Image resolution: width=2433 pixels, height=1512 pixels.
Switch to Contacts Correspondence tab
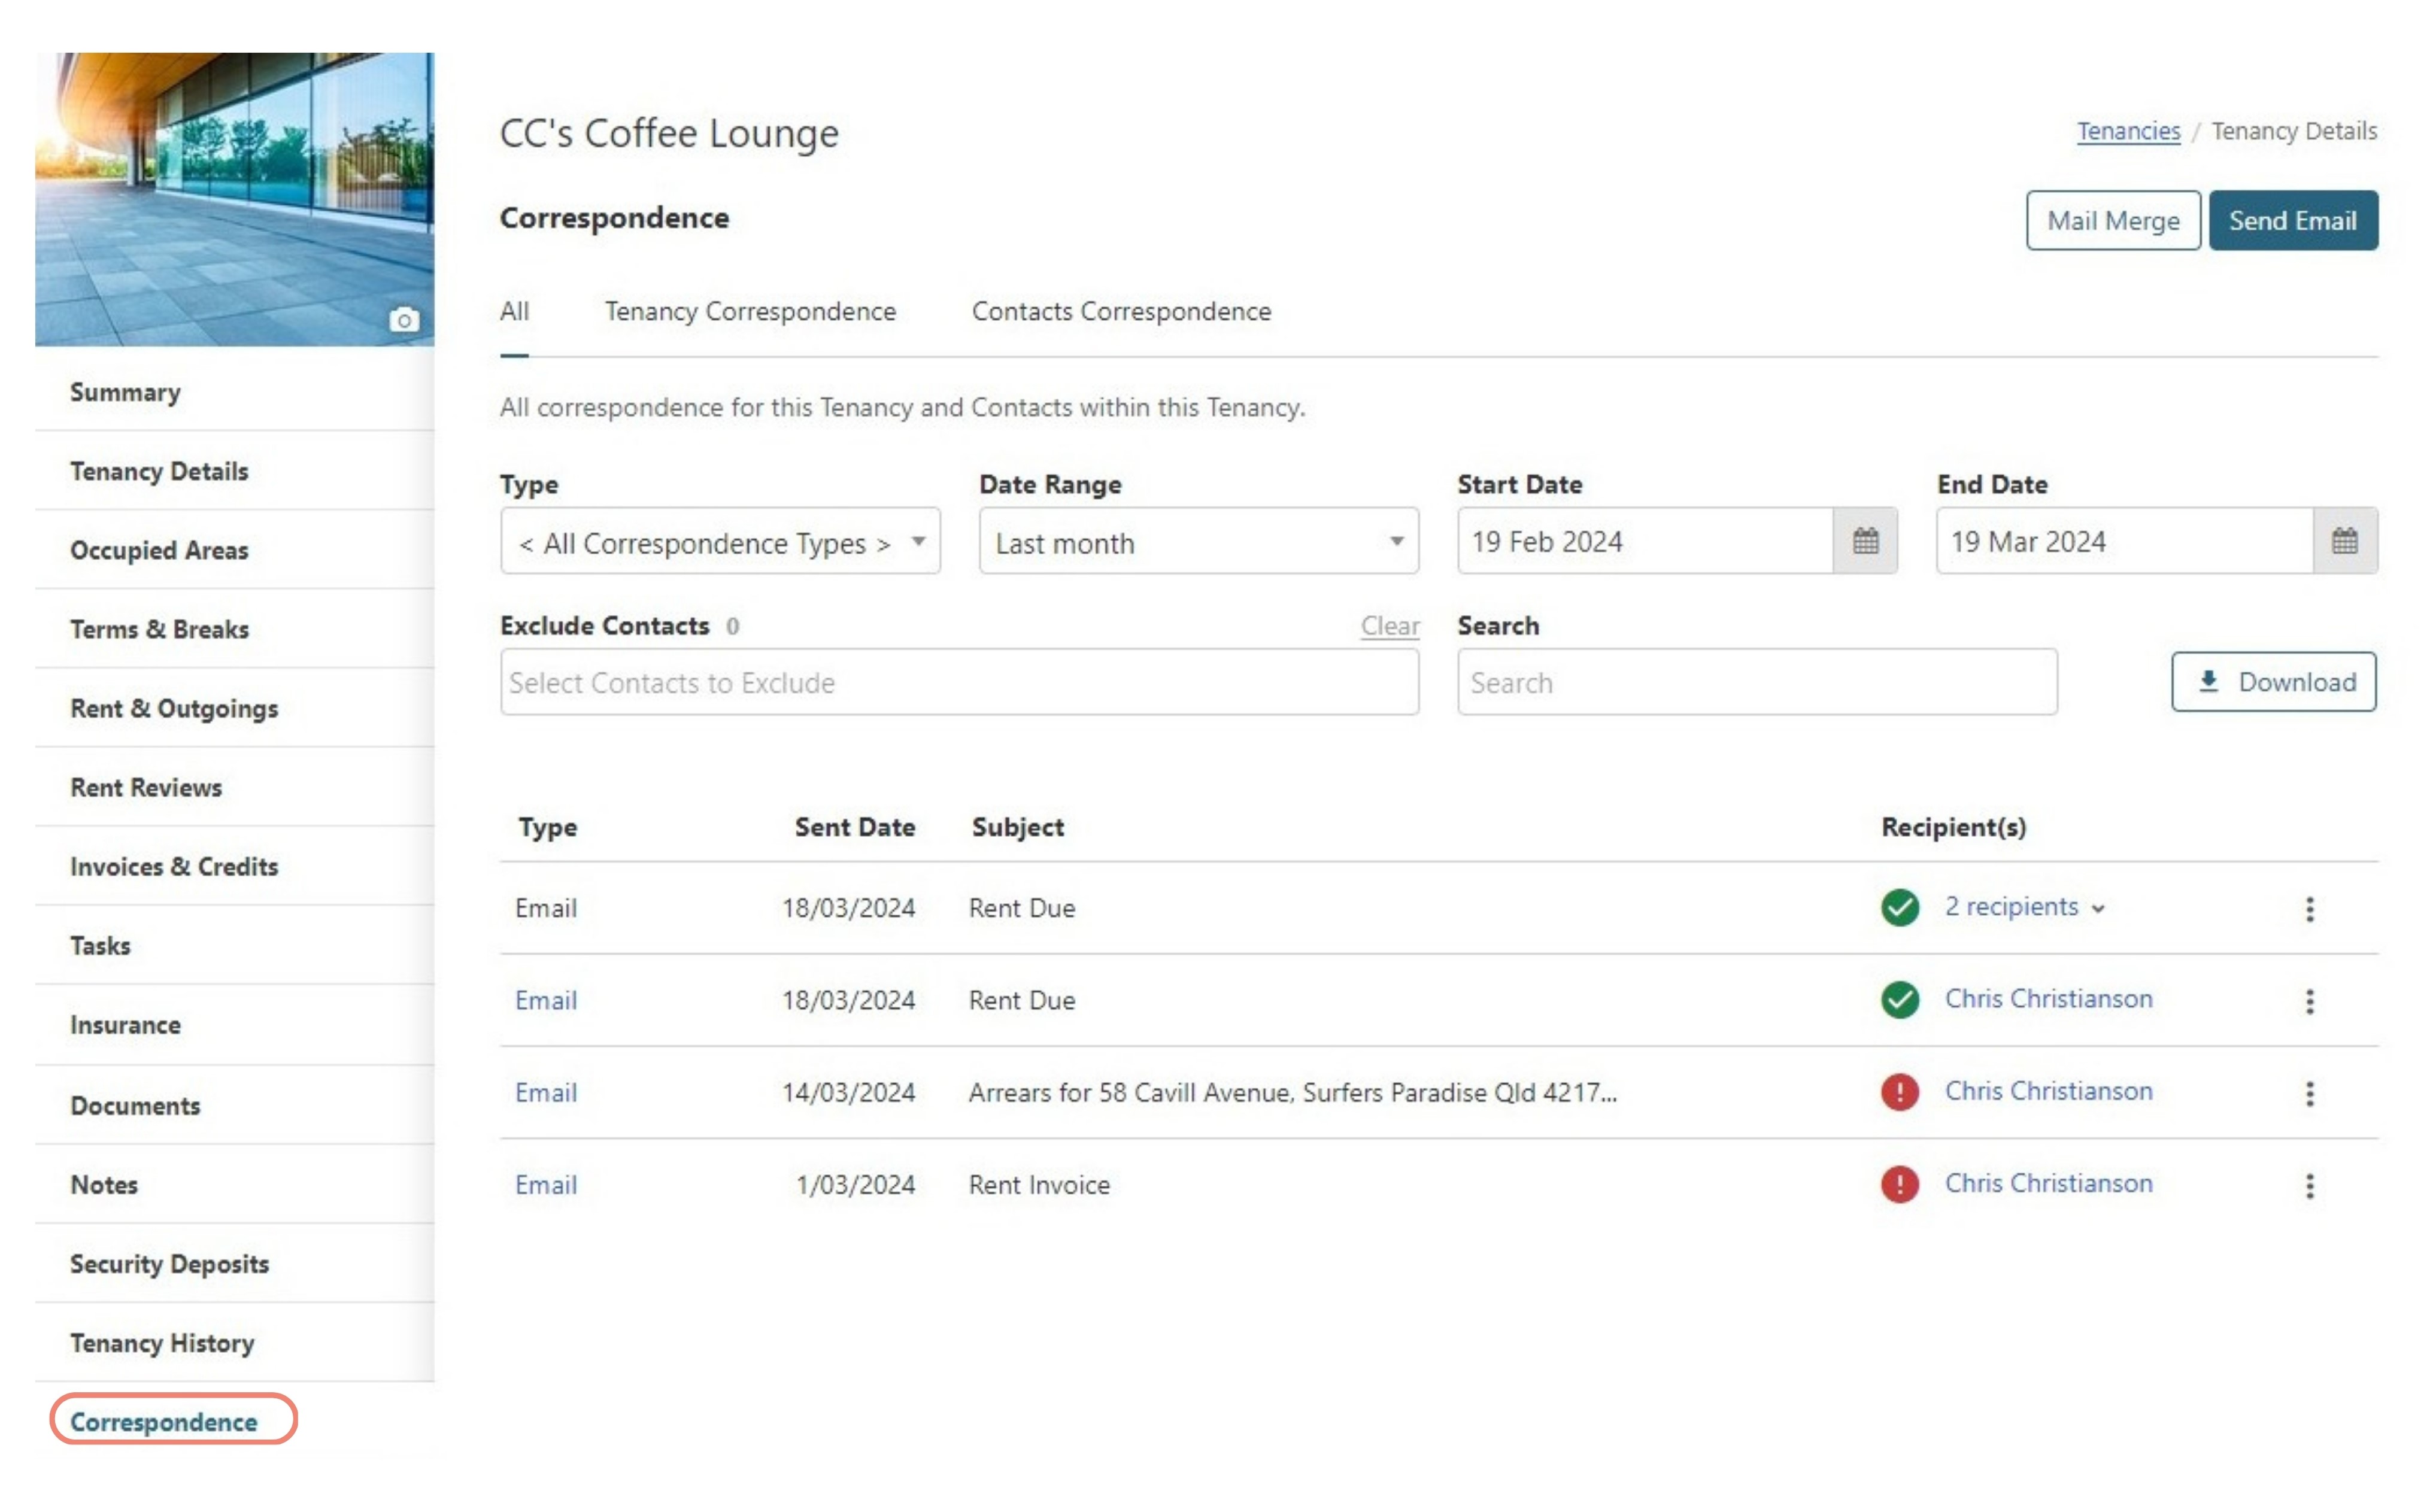pos(1122,311)
